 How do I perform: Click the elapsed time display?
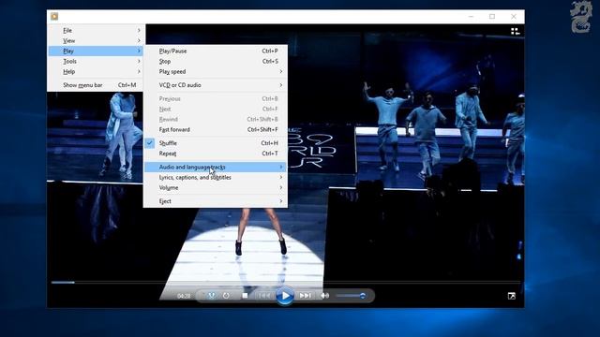pos(184,296)
